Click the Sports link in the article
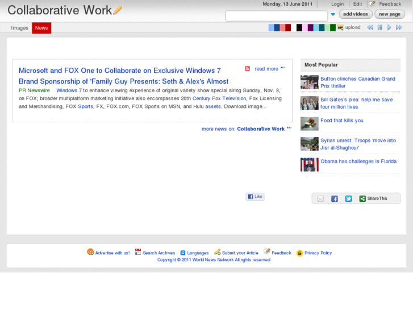Viewport: 413px width, 310px height. (85, 106)
